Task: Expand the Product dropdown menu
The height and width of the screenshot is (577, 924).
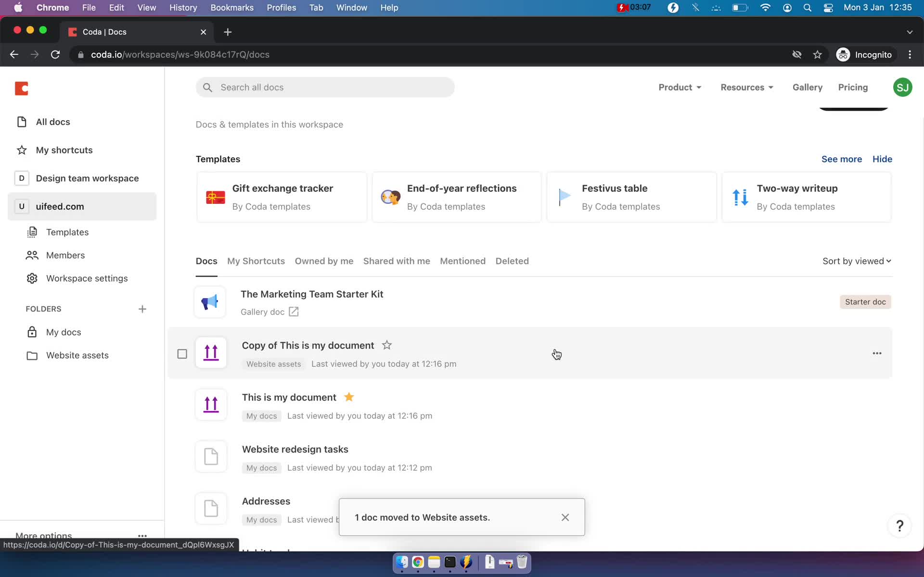Action: click(680, 88)
